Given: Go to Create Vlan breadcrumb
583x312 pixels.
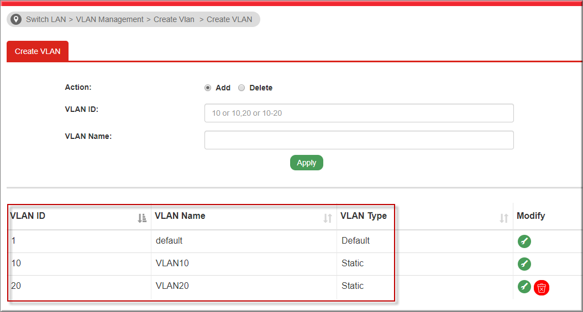Looking at the screenshot, I should click(174, 19).
